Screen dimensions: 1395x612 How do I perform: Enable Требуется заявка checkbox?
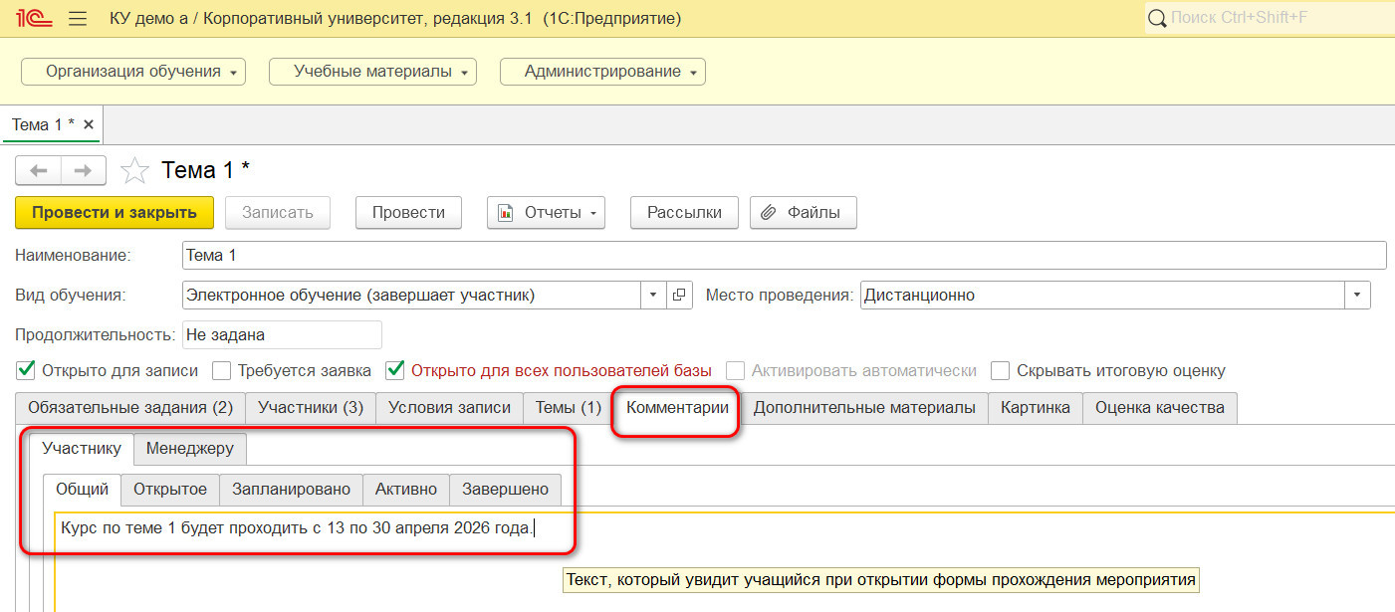[222, 370]
